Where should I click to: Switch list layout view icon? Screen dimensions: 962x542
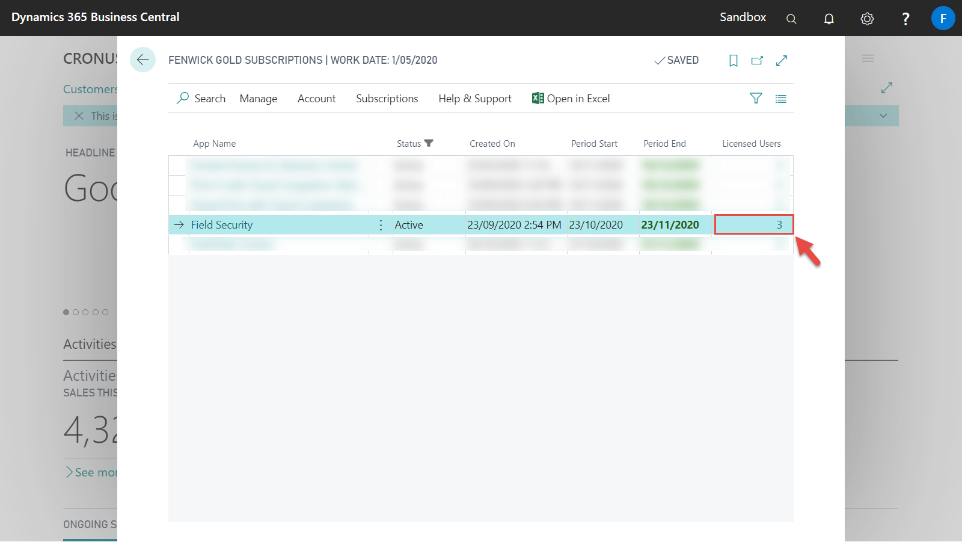pos(781,99)
